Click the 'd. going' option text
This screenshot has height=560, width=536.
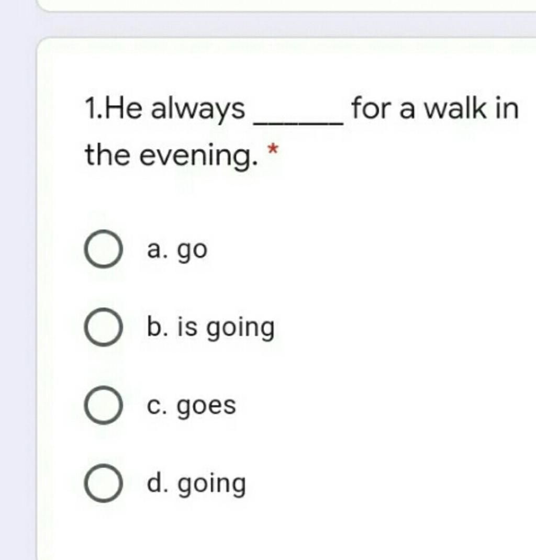(x=196, y=484)
